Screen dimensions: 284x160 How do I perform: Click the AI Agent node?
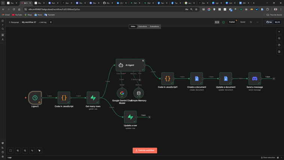130,65
